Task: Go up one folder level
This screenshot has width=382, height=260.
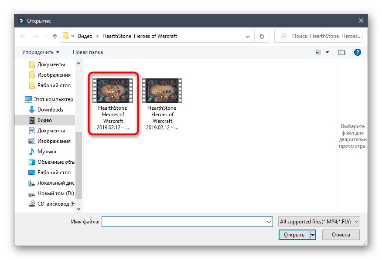Action: [x=55, y=36]
